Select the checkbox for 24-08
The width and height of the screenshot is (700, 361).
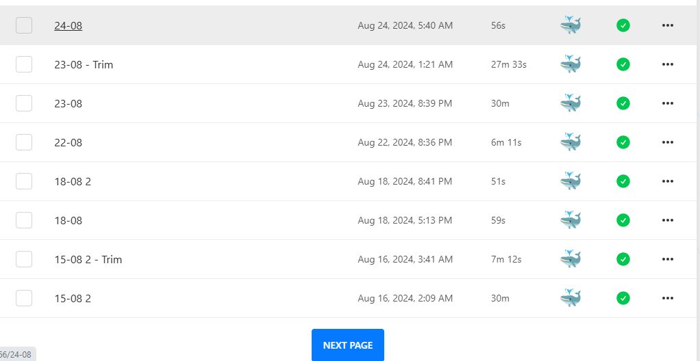(24, 25)
